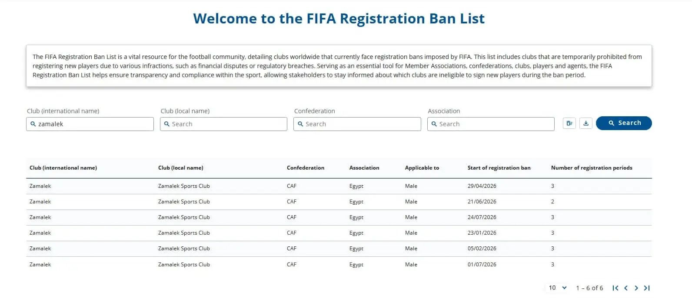Viewport: 692px width, 298px height.
Task: Go to previous page of results
Action: [626, 288]
